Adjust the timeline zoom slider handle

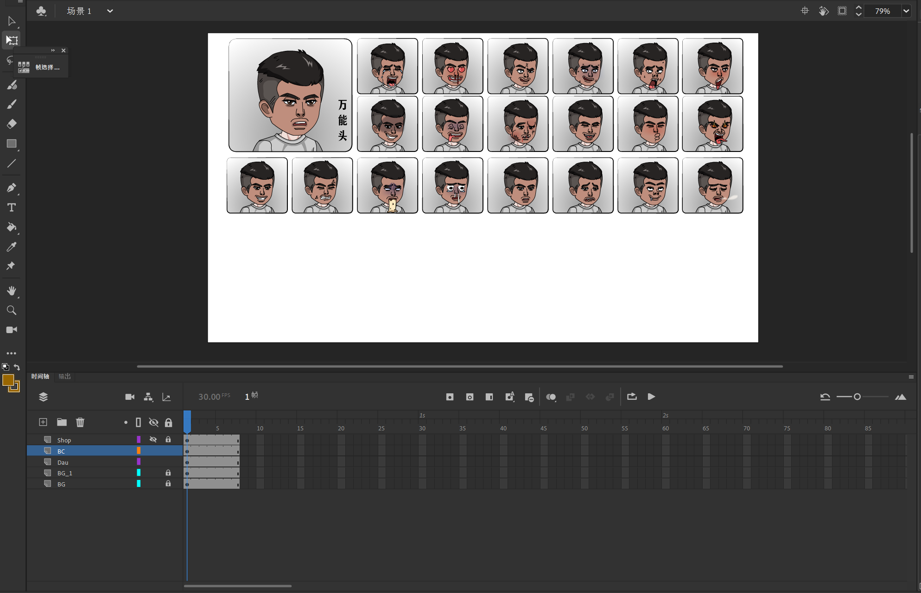(x=857, y=397)
